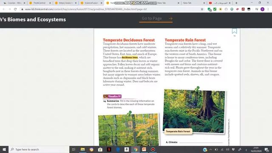Viewport: 272px width, 153px height.
Task: Click the 'Temperate Deciduous Forest' heading
Action: (129, 40)
